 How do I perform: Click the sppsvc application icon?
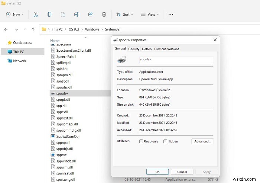(53, 155)
